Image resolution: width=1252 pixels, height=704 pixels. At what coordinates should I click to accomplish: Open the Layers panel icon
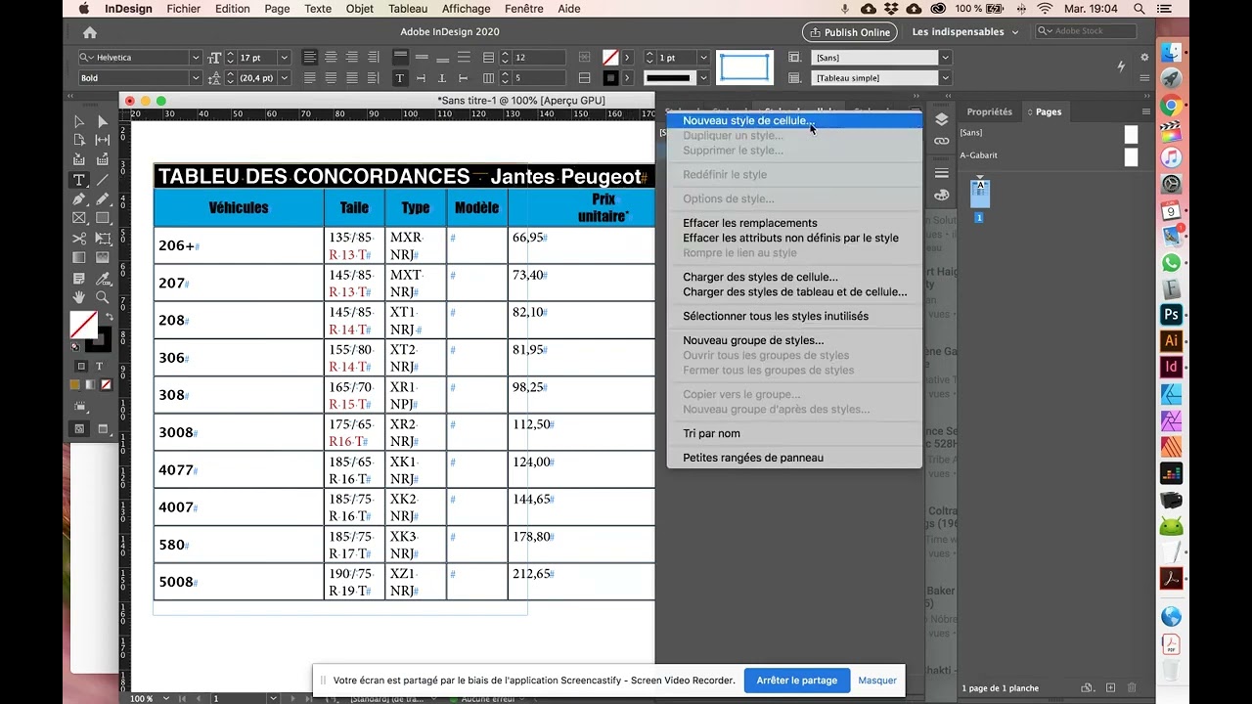click(x=941, y=119)
